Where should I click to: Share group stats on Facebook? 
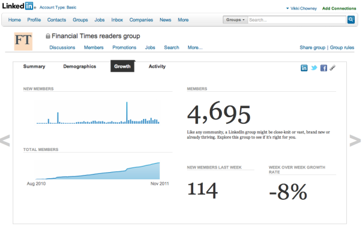pos(323,68)
